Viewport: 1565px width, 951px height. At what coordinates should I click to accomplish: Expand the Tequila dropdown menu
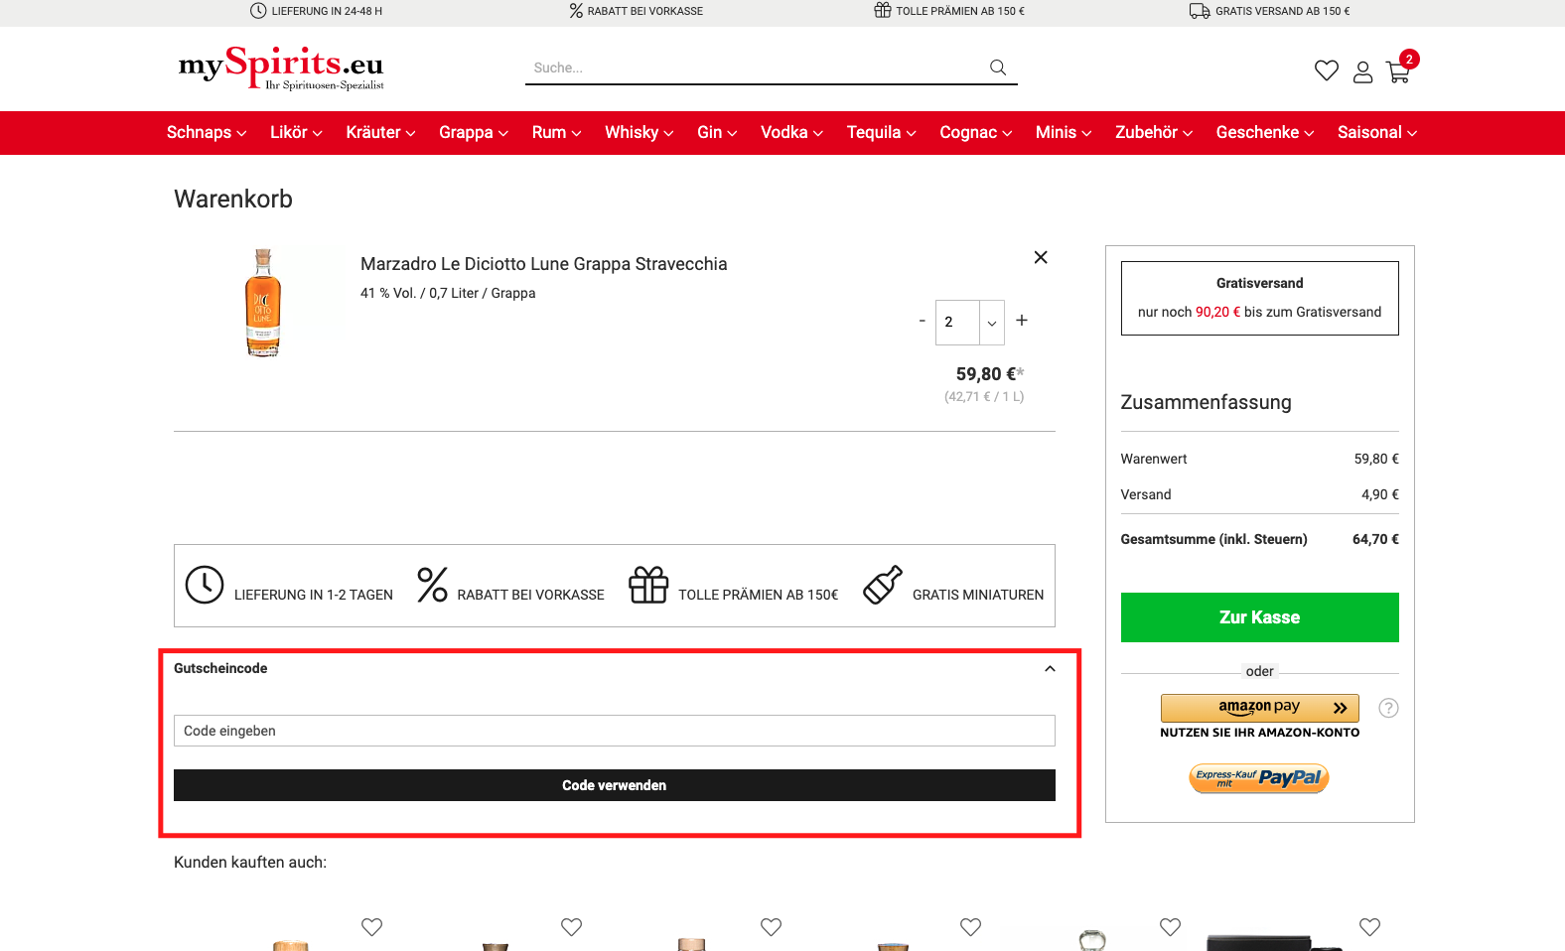[x=881, y=133]
